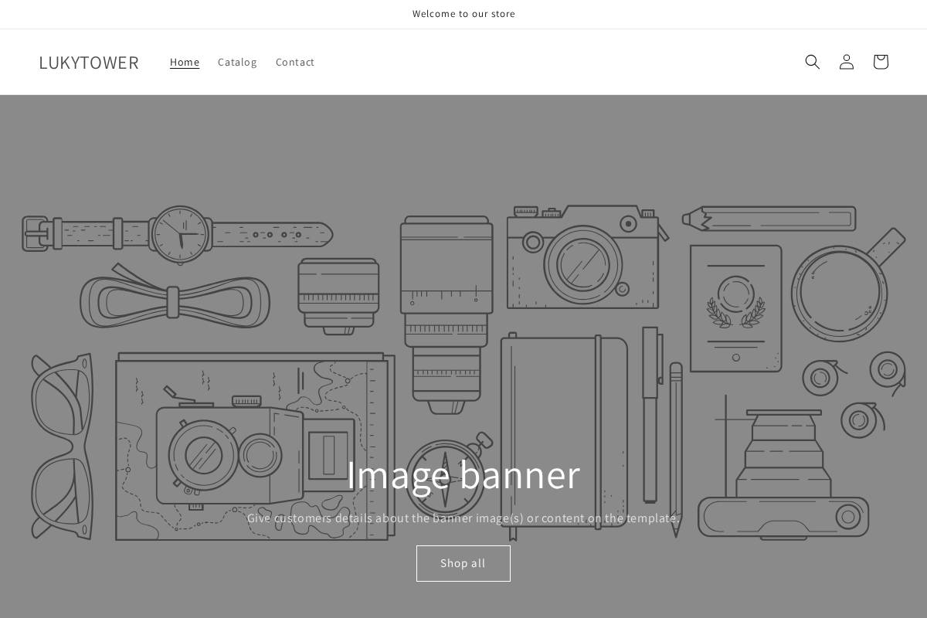Click the Welcome to our store announcement

tap(463, 13)
